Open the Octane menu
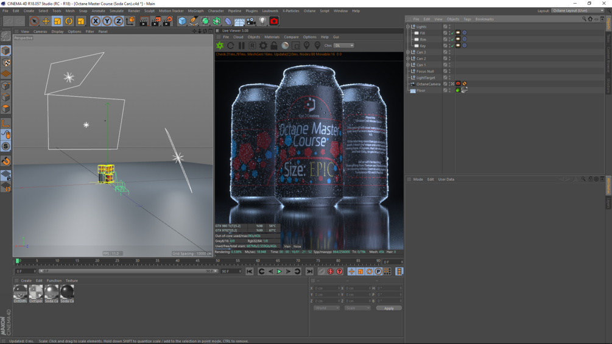612x344 pixels. coord(309,11)
